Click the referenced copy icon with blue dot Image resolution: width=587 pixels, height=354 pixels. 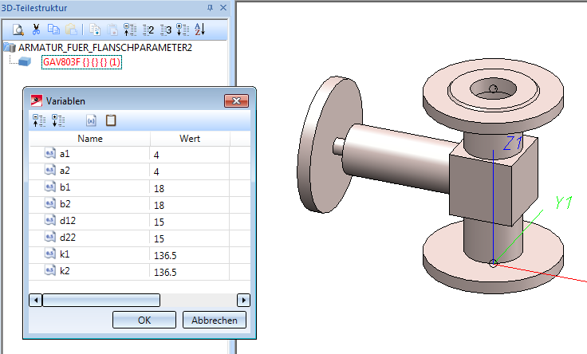click(95, 29)
